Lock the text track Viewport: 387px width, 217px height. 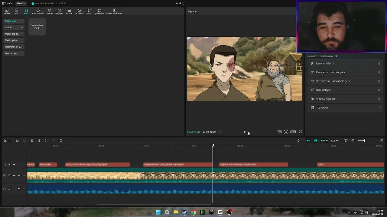pos(9,165)
